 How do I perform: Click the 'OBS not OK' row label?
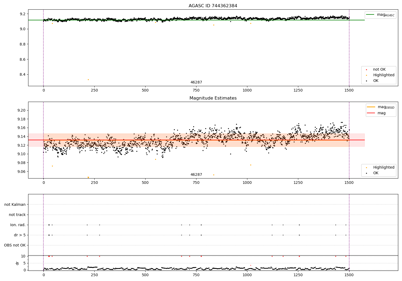pos(15,245)
